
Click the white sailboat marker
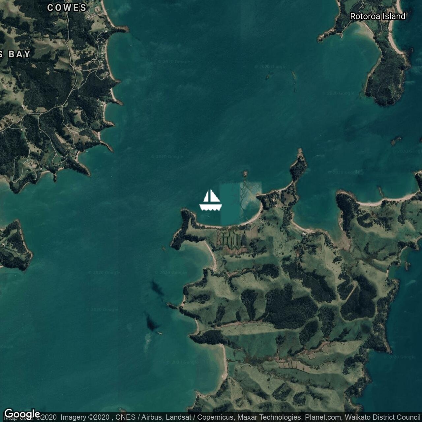(211, 200)
